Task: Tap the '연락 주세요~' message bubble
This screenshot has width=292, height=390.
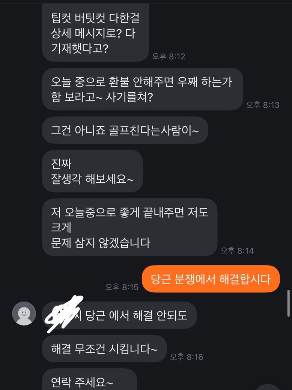Action: tap(90, 379)
